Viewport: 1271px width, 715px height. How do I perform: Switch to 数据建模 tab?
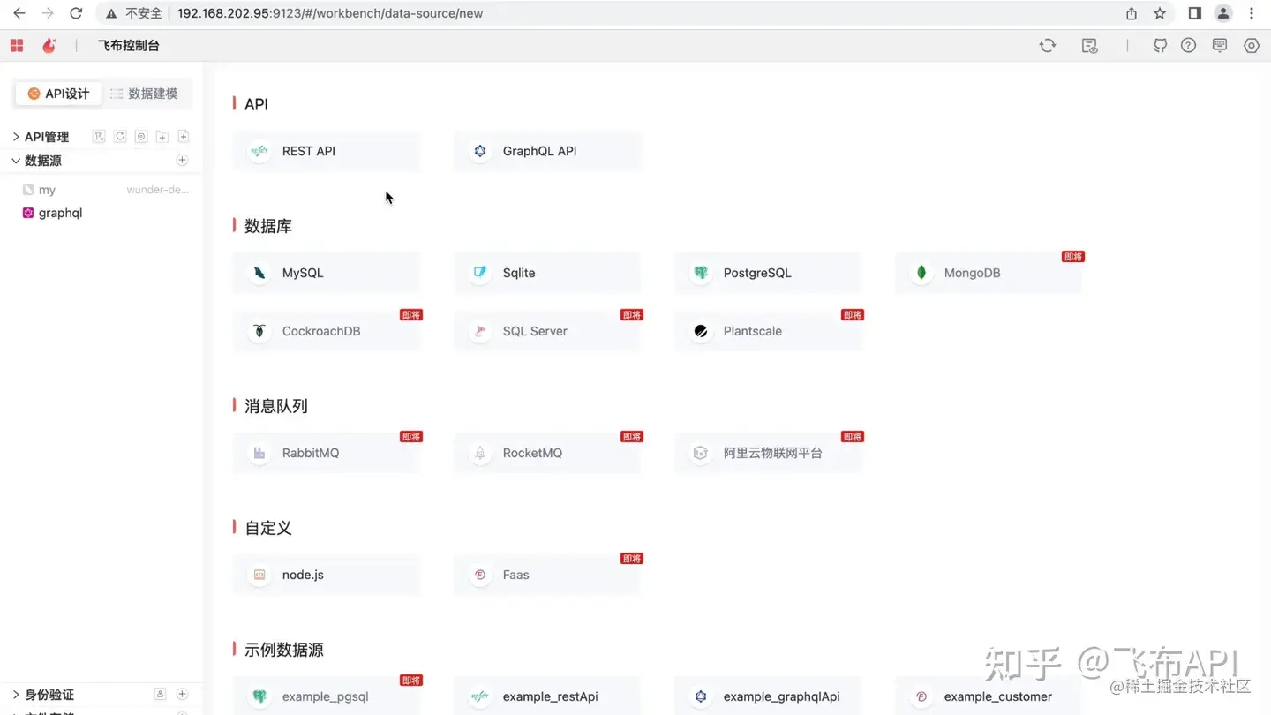(145, 94)
